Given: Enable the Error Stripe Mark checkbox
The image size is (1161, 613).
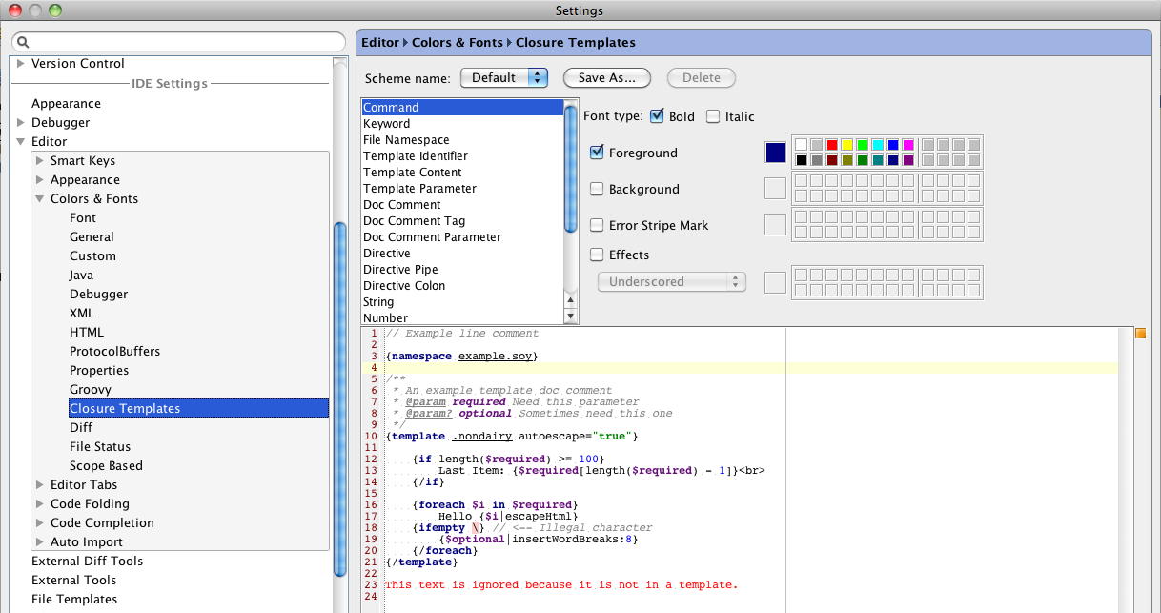Looking at the screenshot, I should [597, 225].
